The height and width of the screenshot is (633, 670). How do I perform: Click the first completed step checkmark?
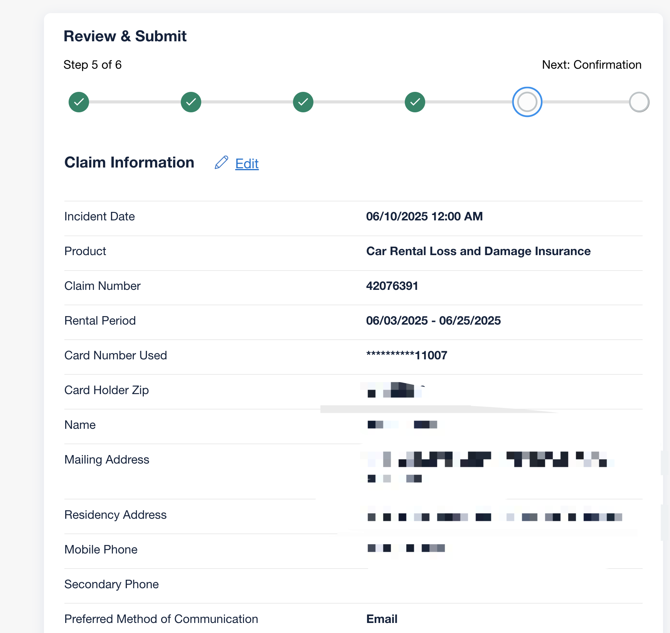click(79, 102)
